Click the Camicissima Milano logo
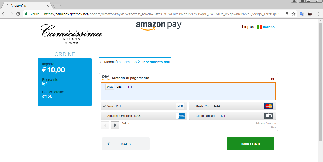The image size is (323, 162). (72, 34)
